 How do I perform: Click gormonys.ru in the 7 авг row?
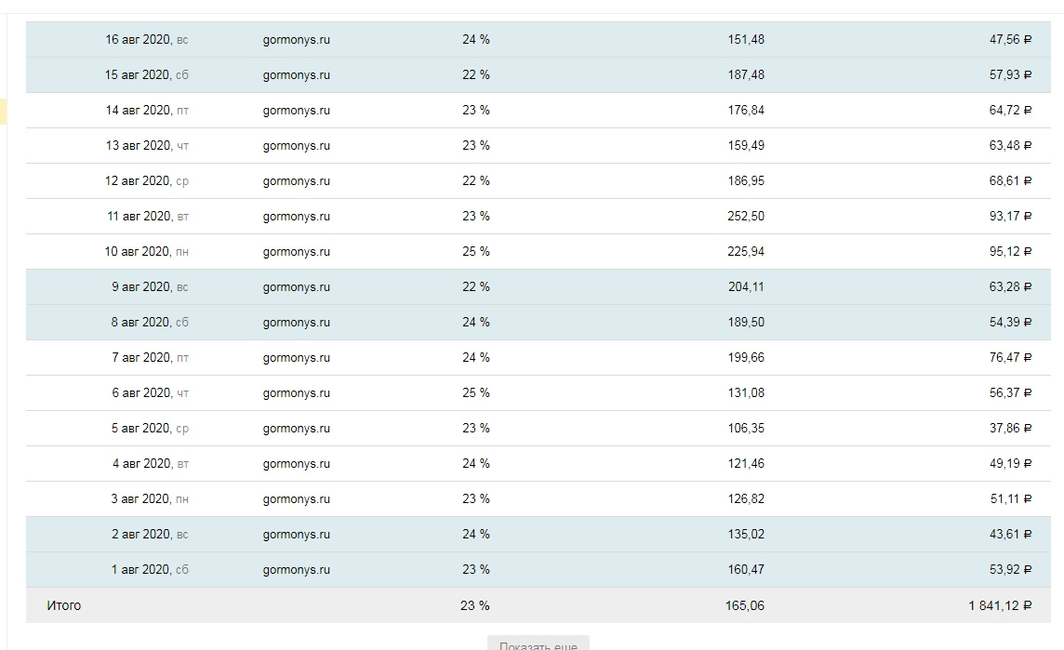point(297,358)
